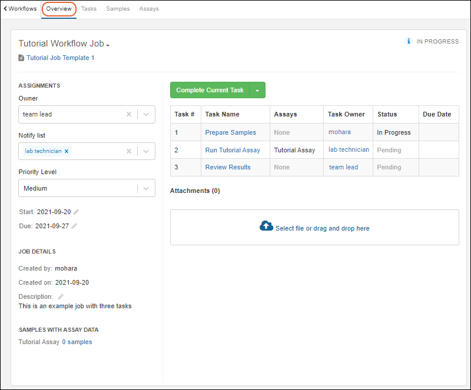Click the 0 samples link
Screen dimensions: 471x390
77,342
